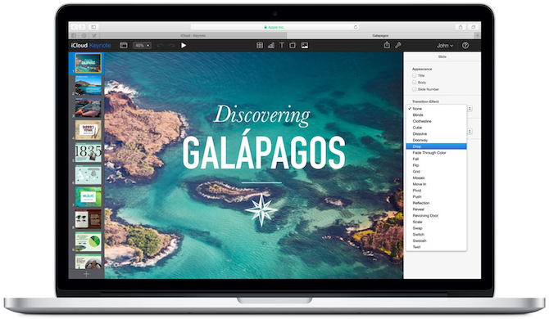
Task: Add a text box with the T icon
Action: [x=282, y=46]
